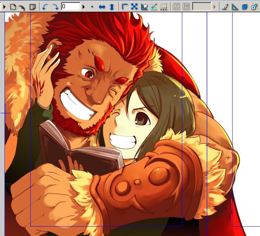
Task: Toggle the snap-to-ruler icon with pen on grid
Action: tap(144, 7)
